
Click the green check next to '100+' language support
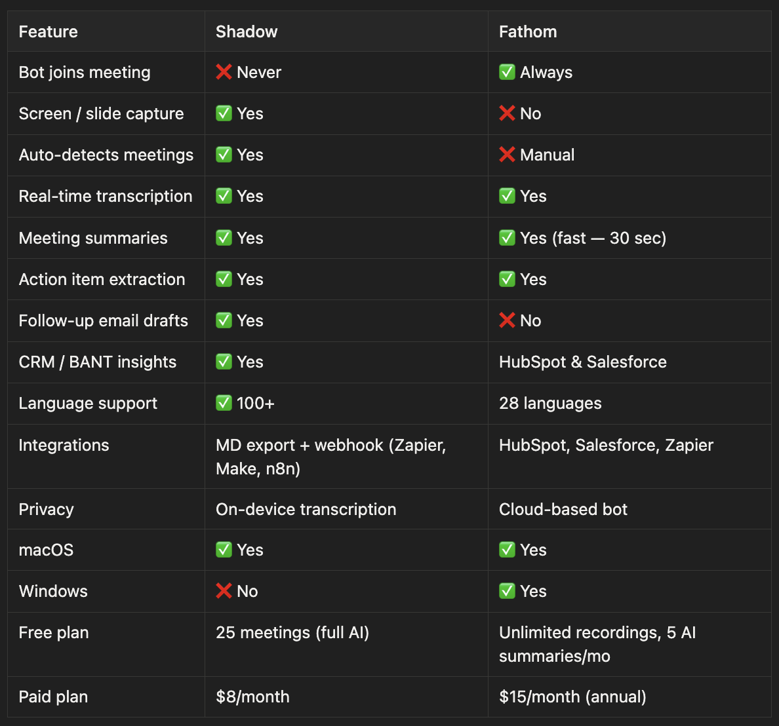[224, 403]
